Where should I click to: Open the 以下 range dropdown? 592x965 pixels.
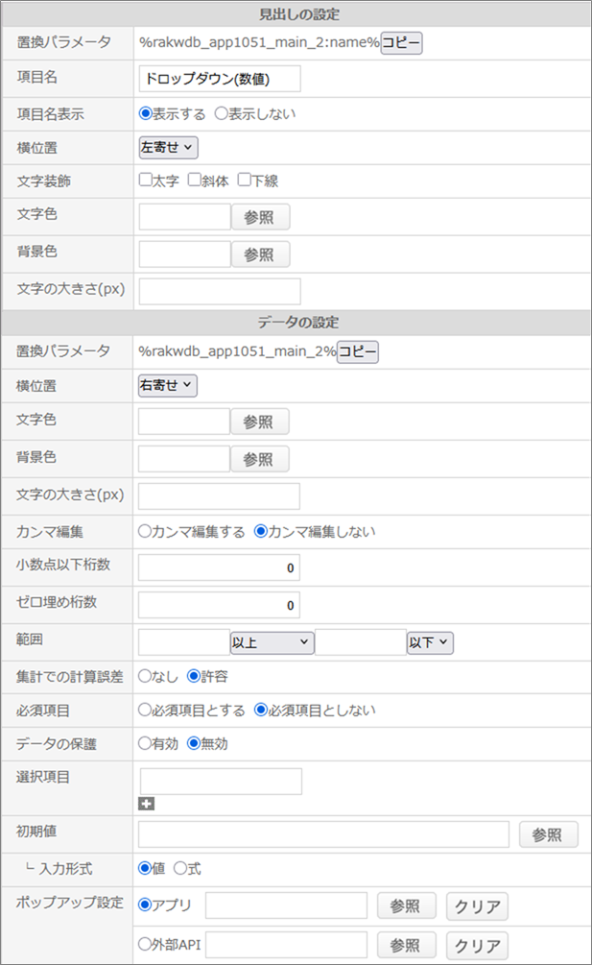tap(430, 642)
